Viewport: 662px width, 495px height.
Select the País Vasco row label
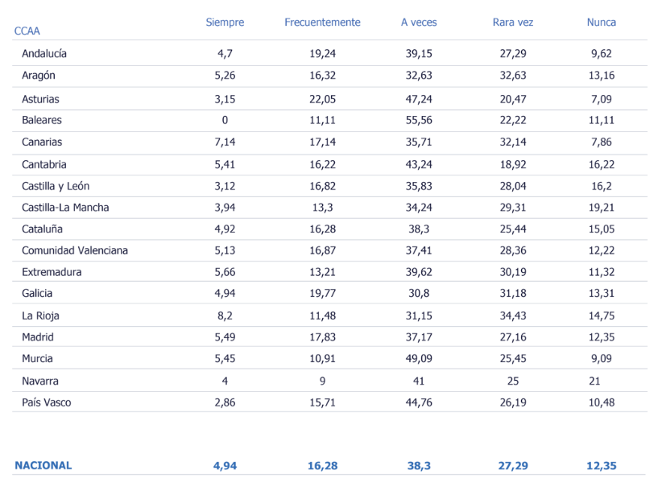click(47, 402)
